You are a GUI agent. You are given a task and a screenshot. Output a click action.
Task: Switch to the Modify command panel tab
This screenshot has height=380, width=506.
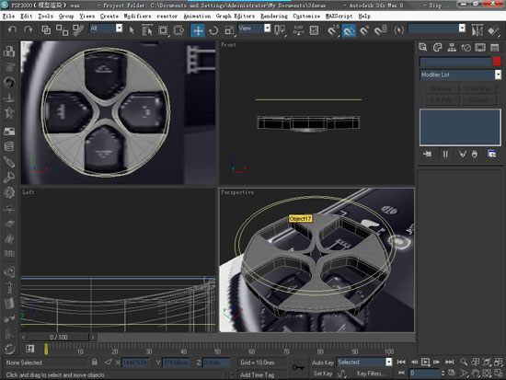point(437,48)
